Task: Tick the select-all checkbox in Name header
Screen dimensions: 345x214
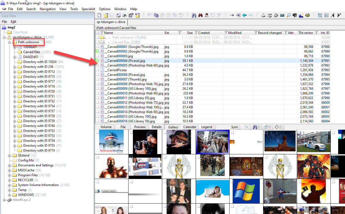Action: pos(98,33)
